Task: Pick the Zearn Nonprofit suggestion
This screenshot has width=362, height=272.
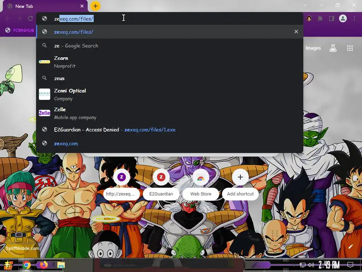Action: (x=169, y=62)
